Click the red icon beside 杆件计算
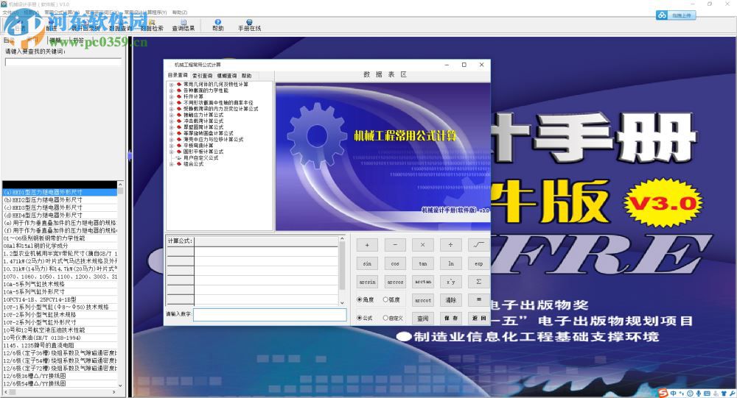 click(179, 96)
